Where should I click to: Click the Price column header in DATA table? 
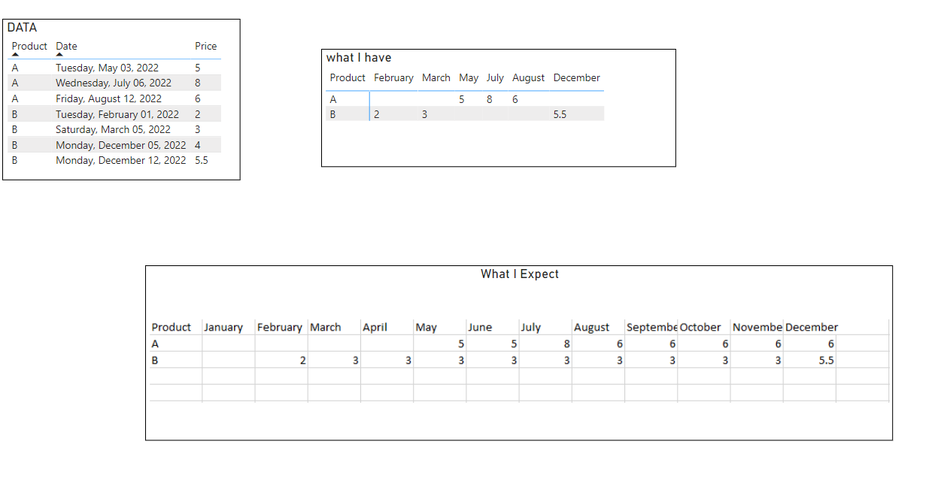tap(205, 46)
